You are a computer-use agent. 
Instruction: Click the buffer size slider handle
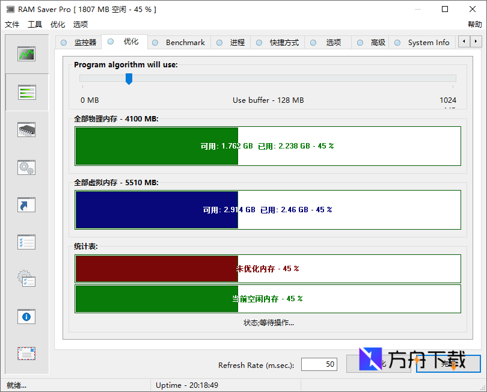(129, 78)
